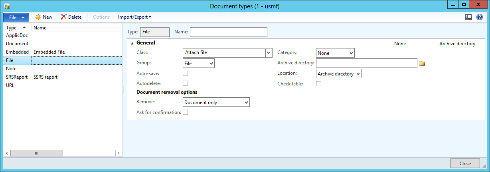
Task: Click the application icon in title bar
Action: pyautogui.click(x=7, y=6)
